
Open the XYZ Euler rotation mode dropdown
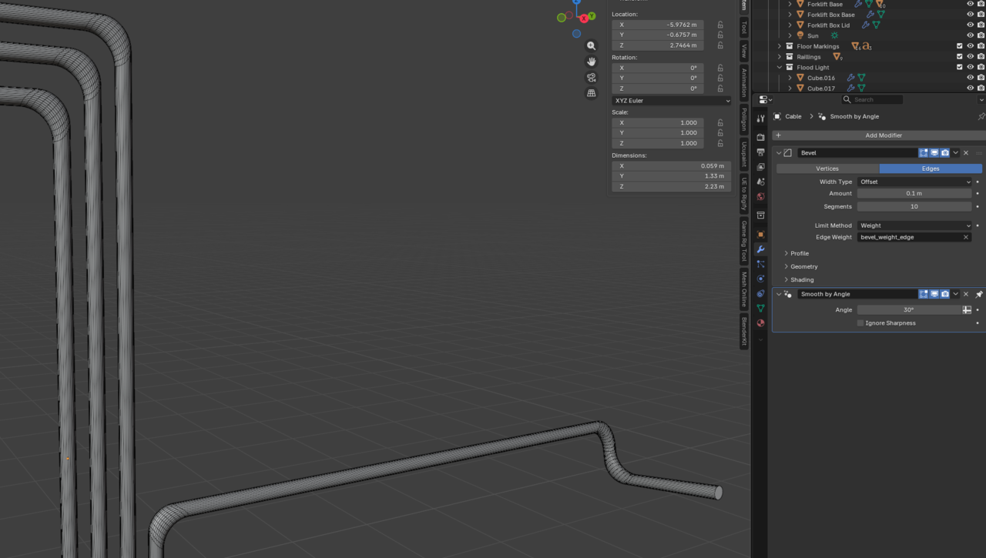(672, 101)
